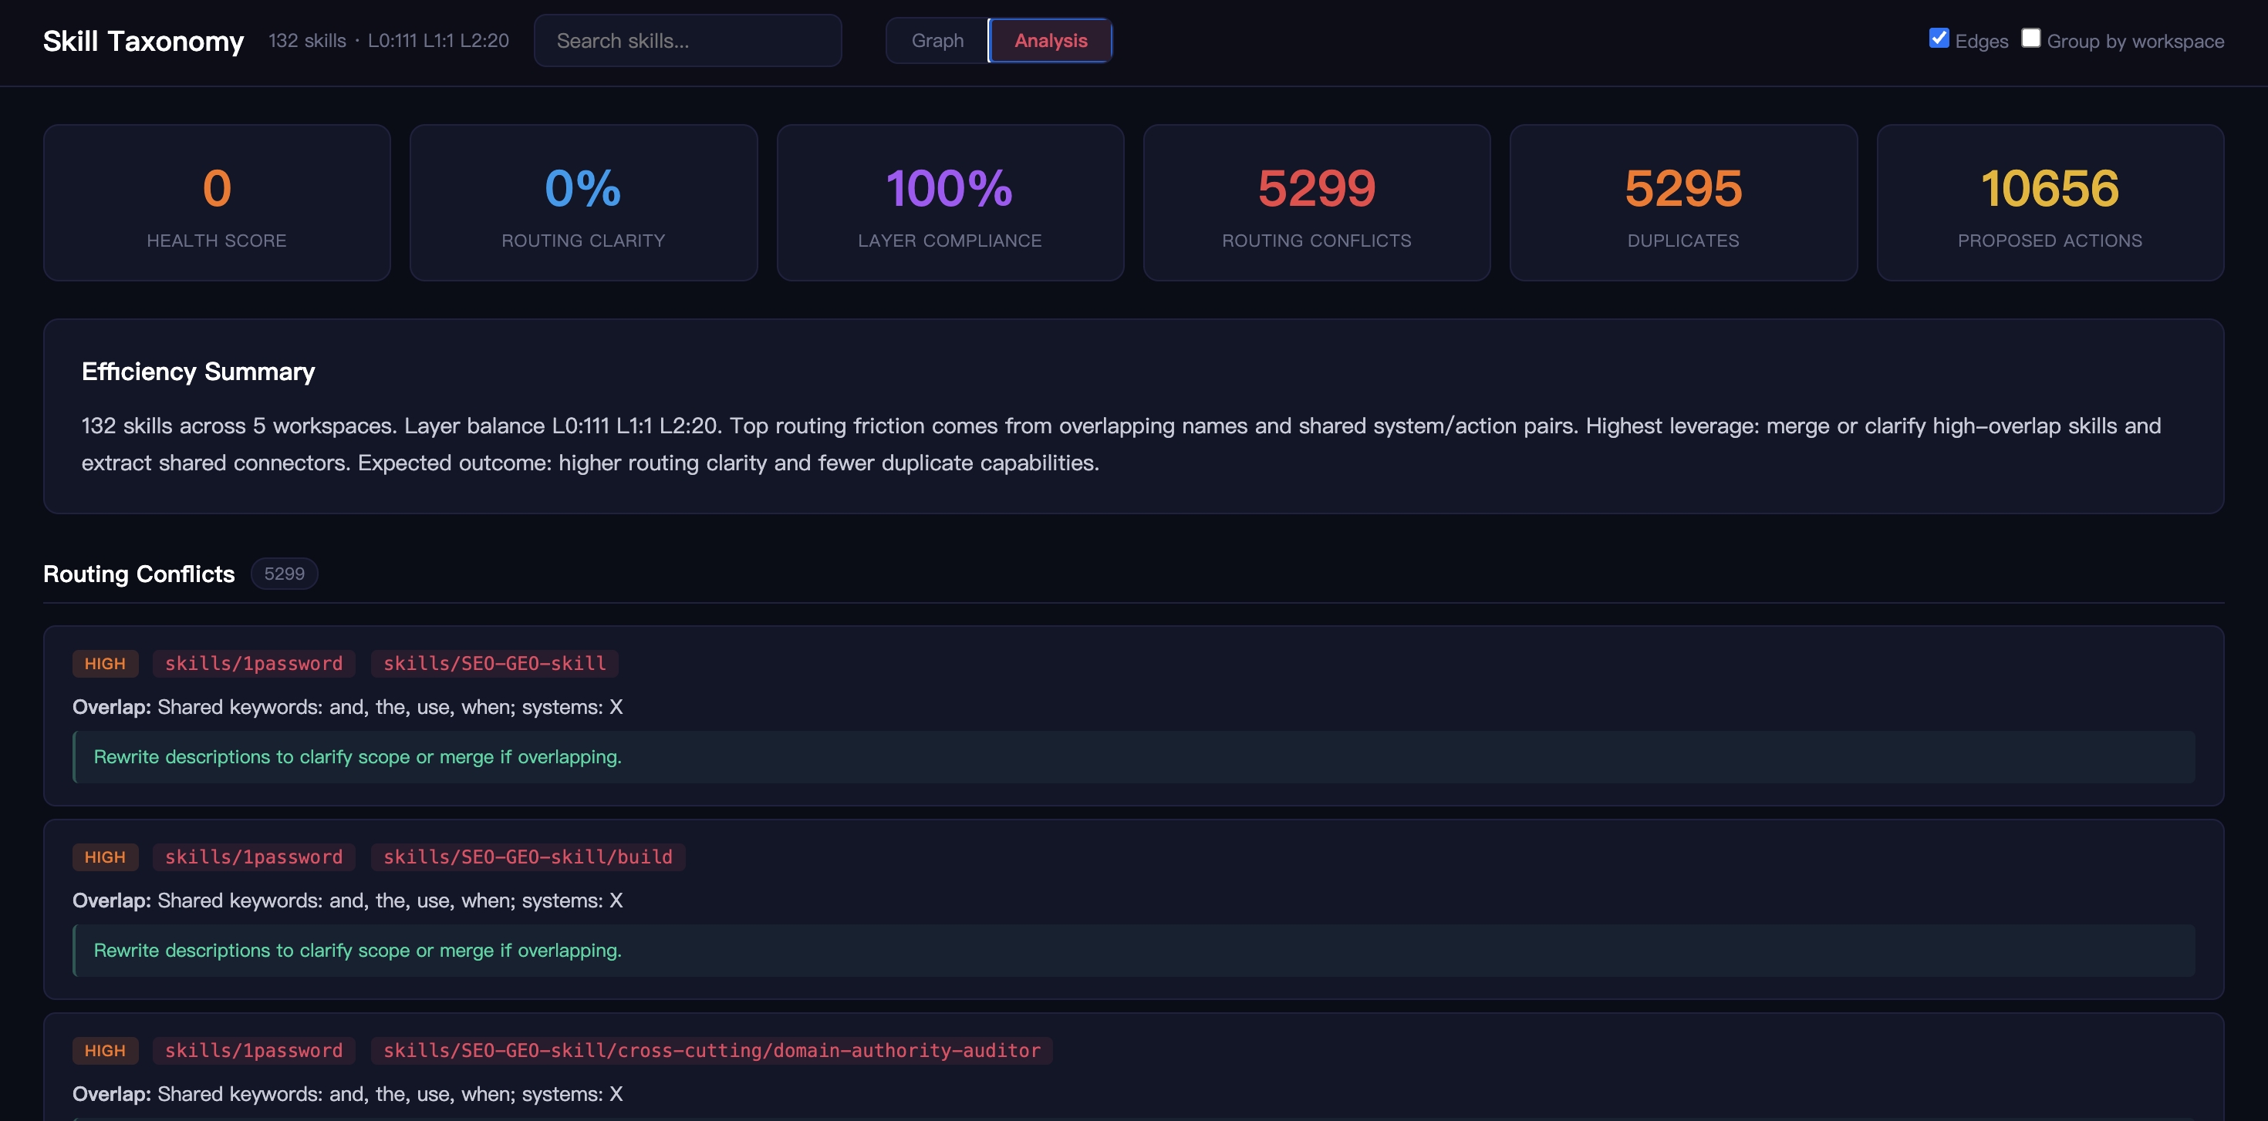
Task: Click HIGH severity badge on first conflict
Action: [x=105, y=664]
